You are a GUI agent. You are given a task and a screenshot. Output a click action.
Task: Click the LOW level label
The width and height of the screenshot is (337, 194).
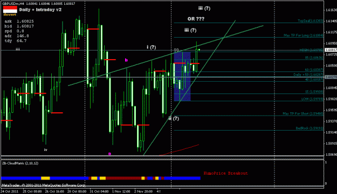312,99
